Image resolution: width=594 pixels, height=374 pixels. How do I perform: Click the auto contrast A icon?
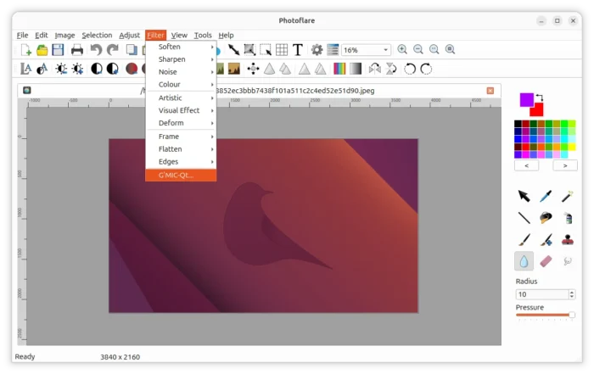click(x=42, y=69)
